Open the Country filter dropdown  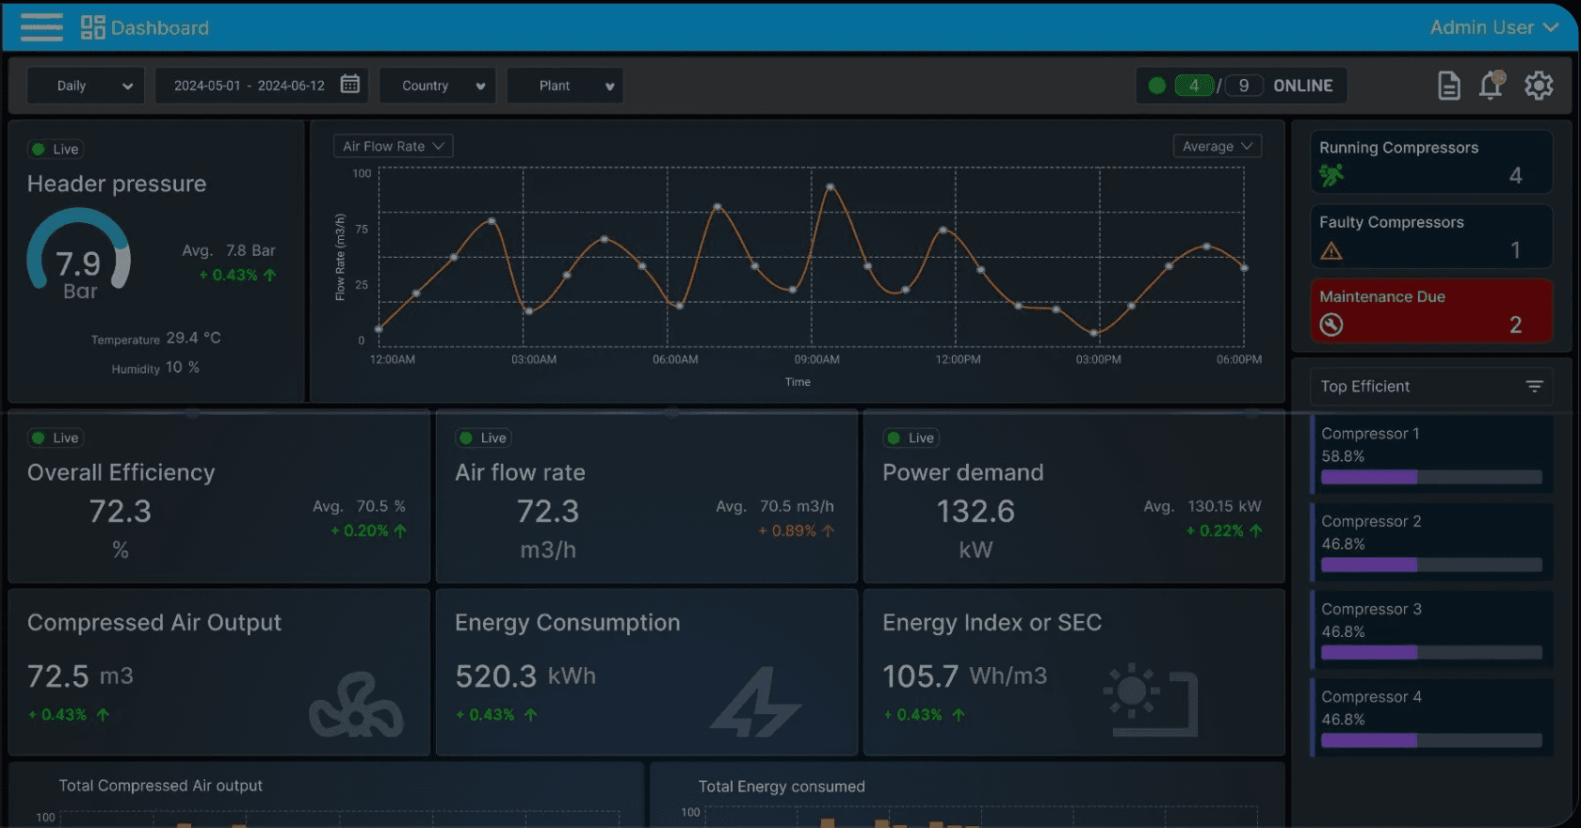[437, 86]
